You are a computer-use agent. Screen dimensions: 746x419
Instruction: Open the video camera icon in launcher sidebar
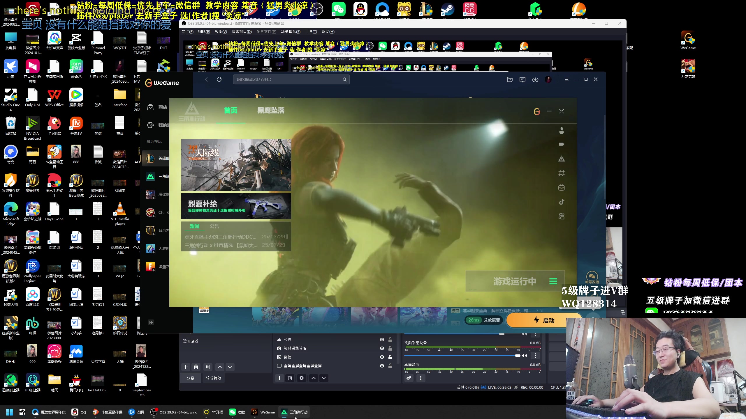pos(562,144)
